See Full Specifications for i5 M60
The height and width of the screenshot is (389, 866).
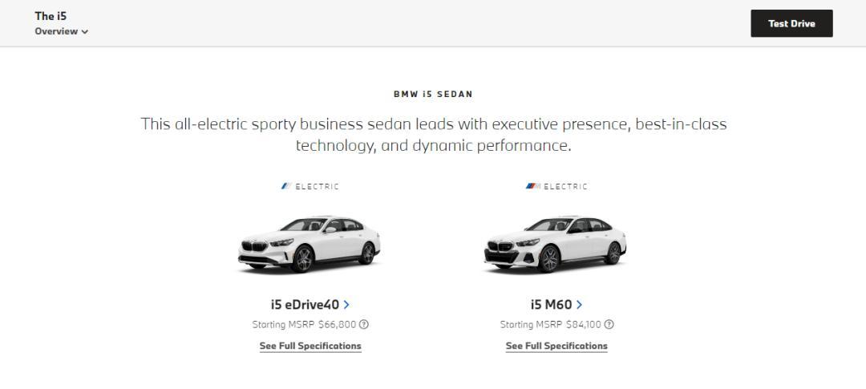coord(556,346)
